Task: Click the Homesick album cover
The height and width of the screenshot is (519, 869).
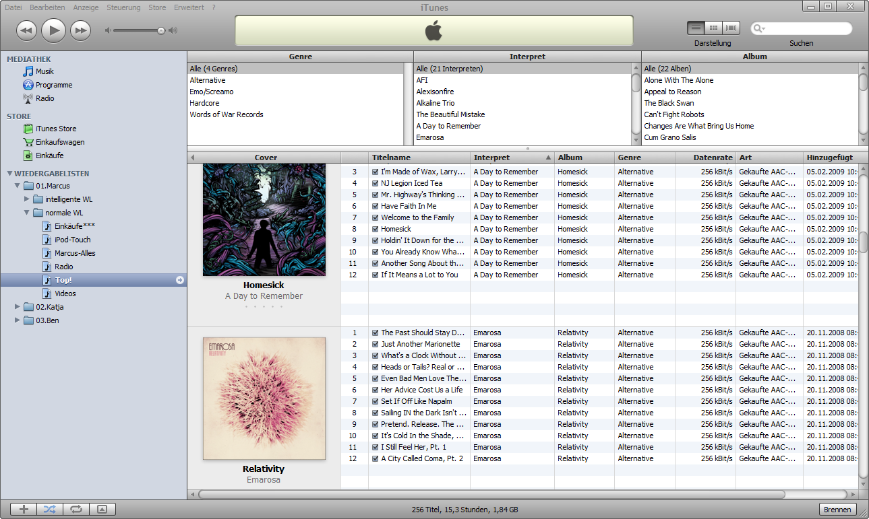Action: (x=264, y=219)
